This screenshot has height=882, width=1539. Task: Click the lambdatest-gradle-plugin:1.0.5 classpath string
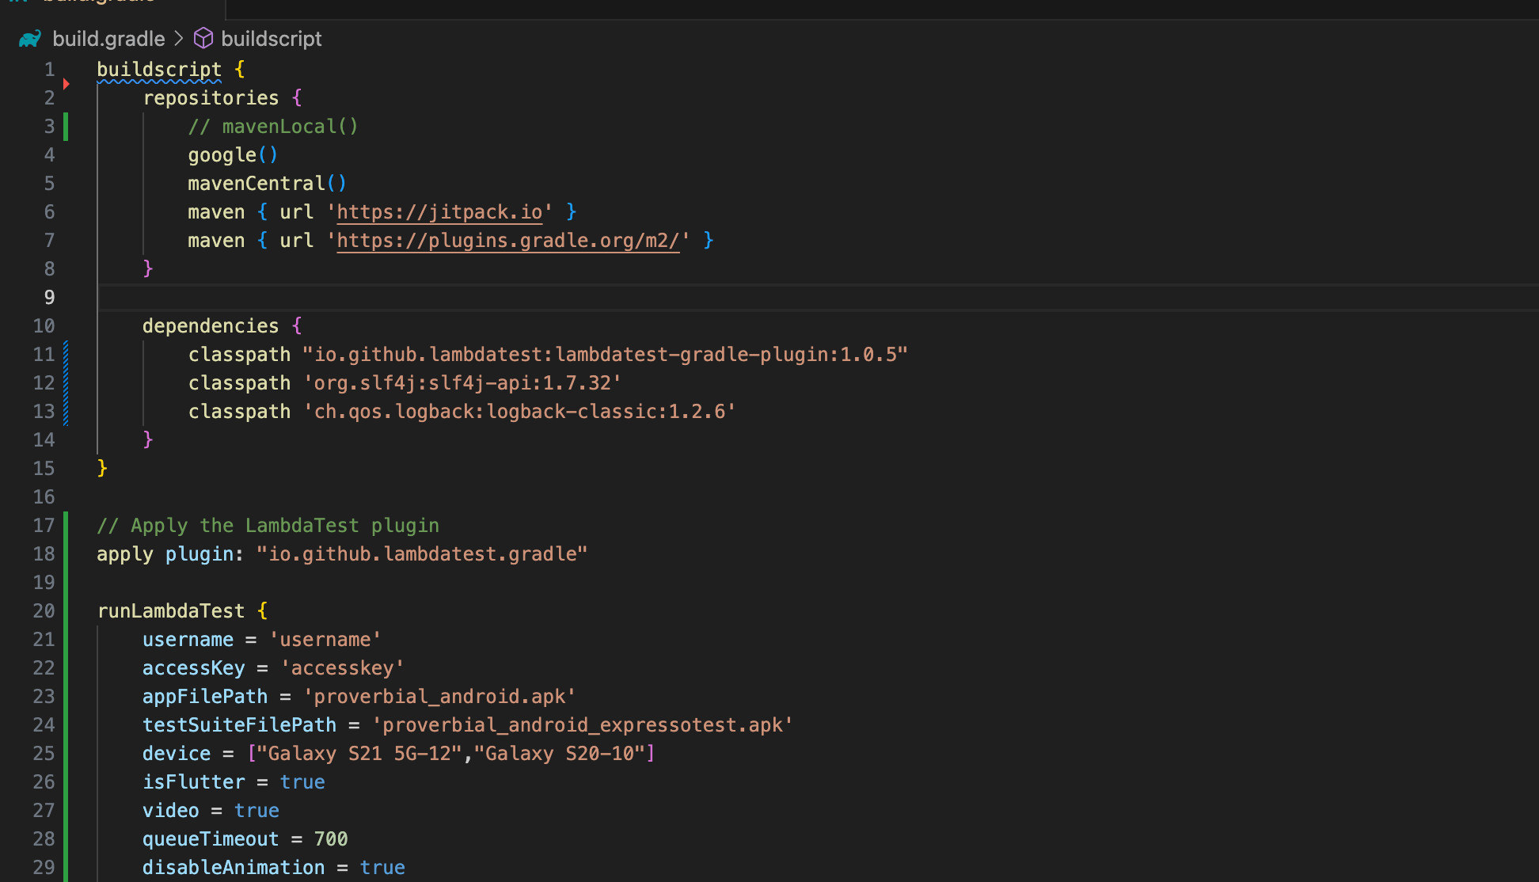pos(605,355)
